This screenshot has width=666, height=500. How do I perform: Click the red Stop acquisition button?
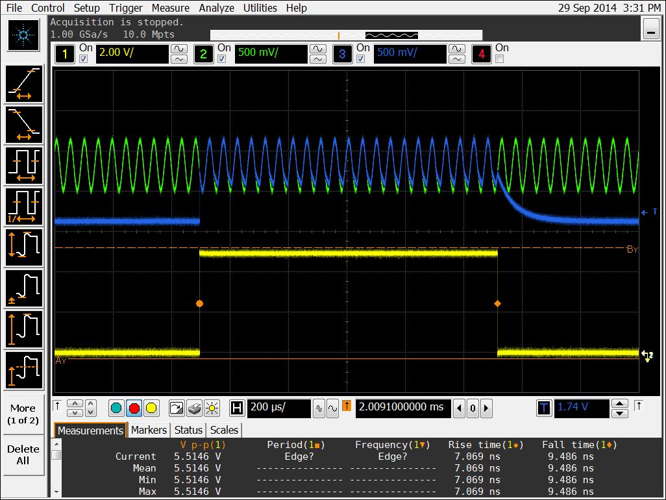click(x=134, y=408)
